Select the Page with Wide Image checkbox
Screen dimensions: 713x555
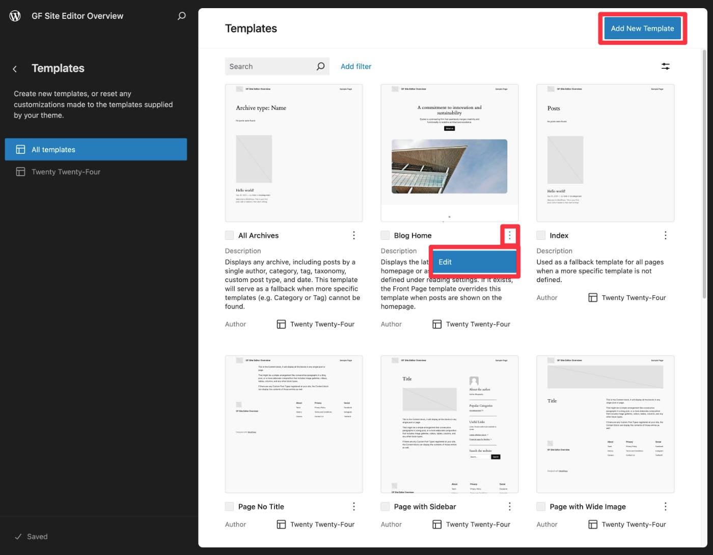point(541,507)
